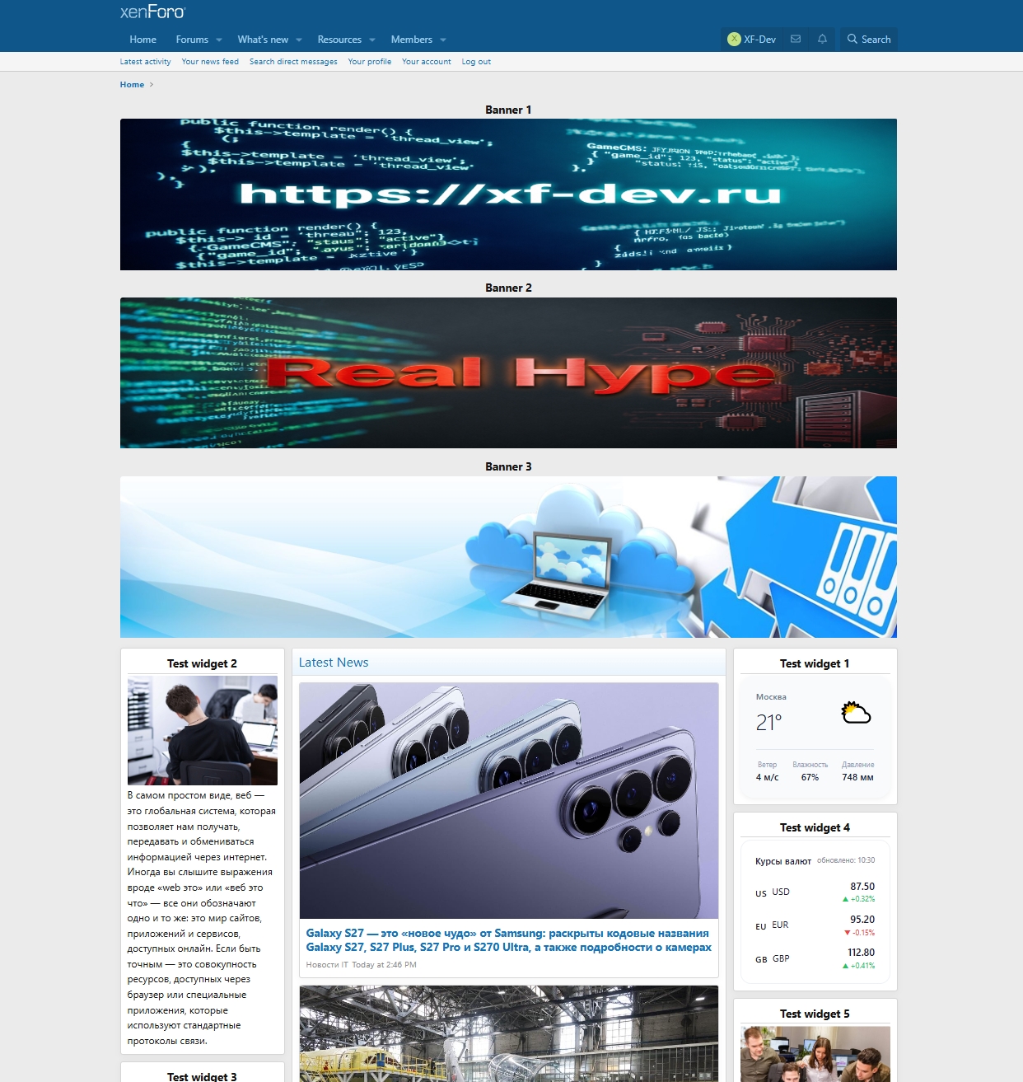This screenshot has height=1082, width=1023.
Task: Click the Log out link
Action: pyautogui.click(x=476, y=62)
